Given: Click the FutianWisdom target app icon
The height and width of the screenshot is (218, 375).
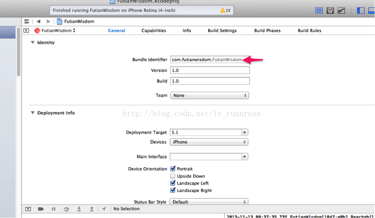Looking at the screenshot, I should click(37, 31).
